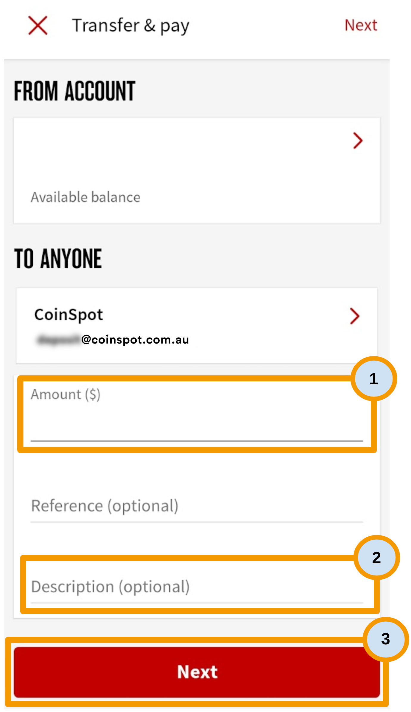Click step marker number 2
411x712 pixels.
tap(377, 558)
